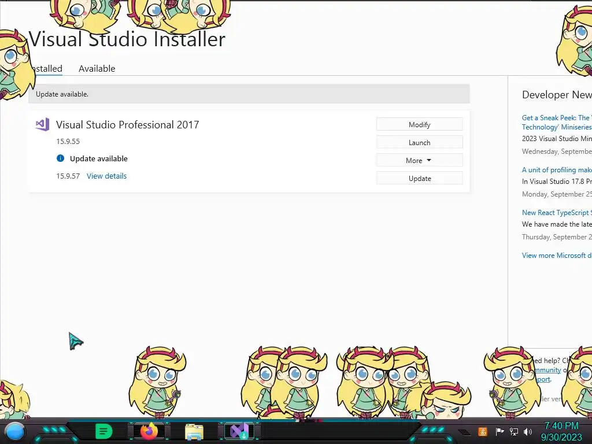Click the new version number 15.9.57
Image resolution: width=592 pixels, height=444 pixels.
point(68,176)
